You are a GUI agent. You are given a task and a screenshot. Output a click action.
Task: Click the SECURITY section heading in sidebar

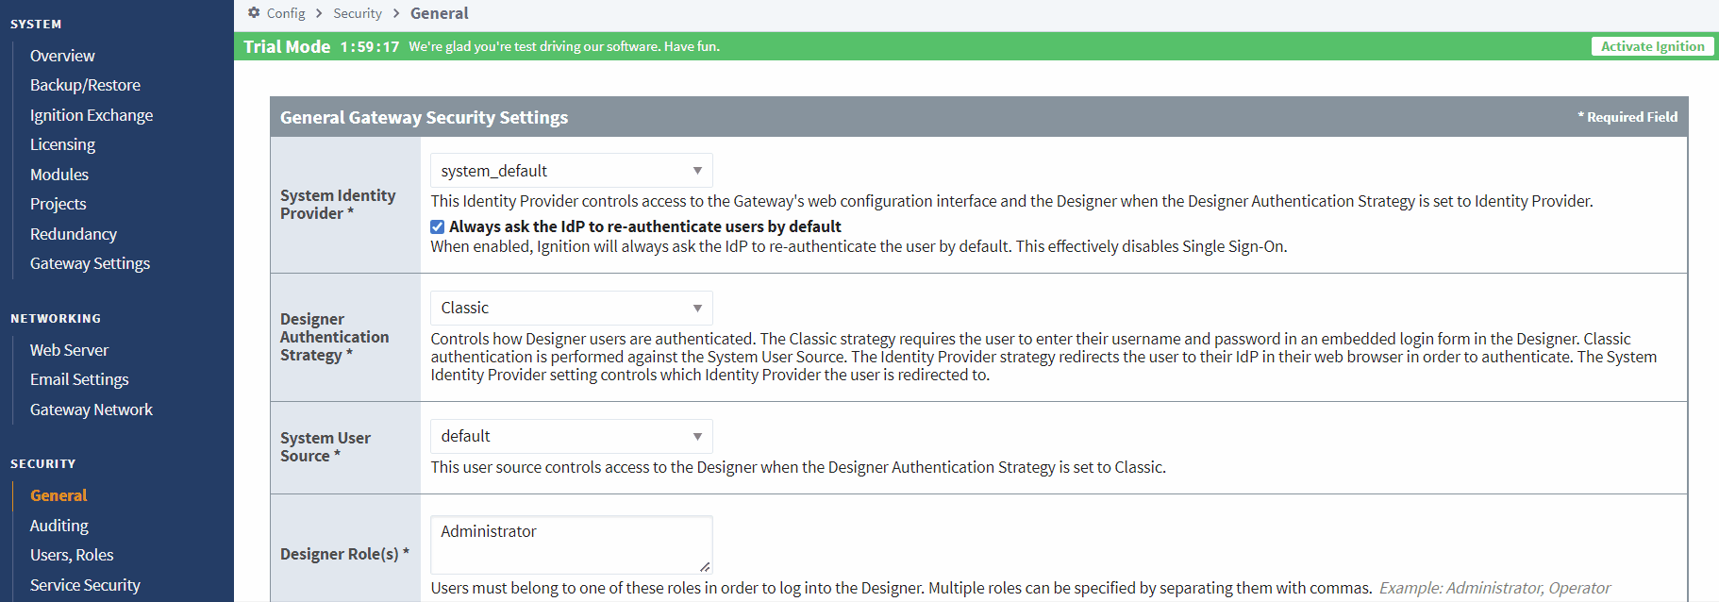click(x=43, y=464)
